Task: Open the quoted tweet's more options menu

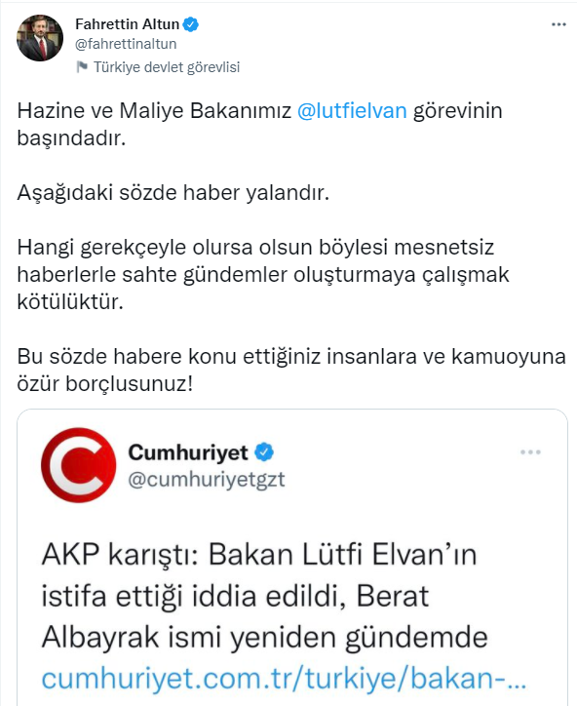Action: [x=530, y=452]
